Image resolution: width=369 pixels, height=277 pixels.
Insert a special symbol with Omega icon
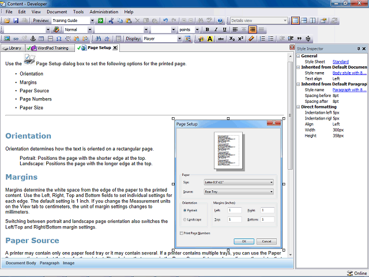click(59, 39)
